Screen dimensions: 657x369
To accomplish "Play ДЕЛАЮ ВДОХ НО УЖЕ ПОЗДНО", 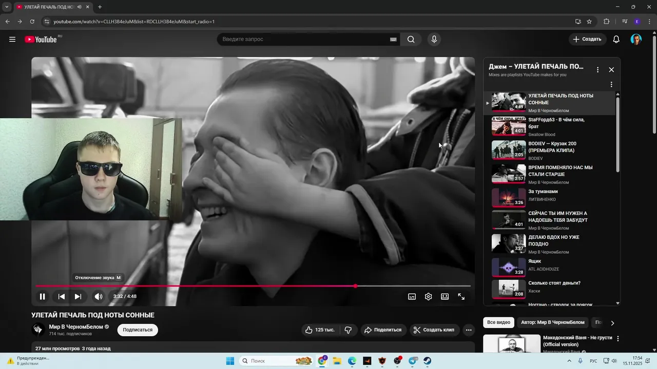I will pos(549,244).
